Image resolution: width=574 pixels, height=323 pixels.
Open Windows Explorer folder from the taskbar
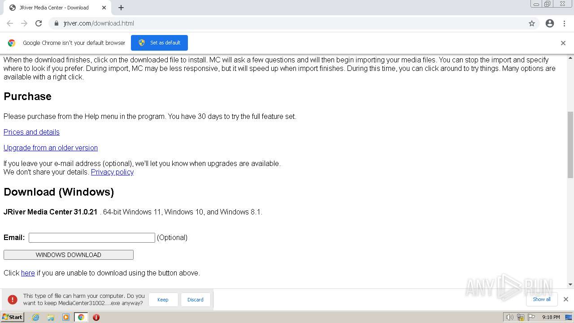pos(51,317)
